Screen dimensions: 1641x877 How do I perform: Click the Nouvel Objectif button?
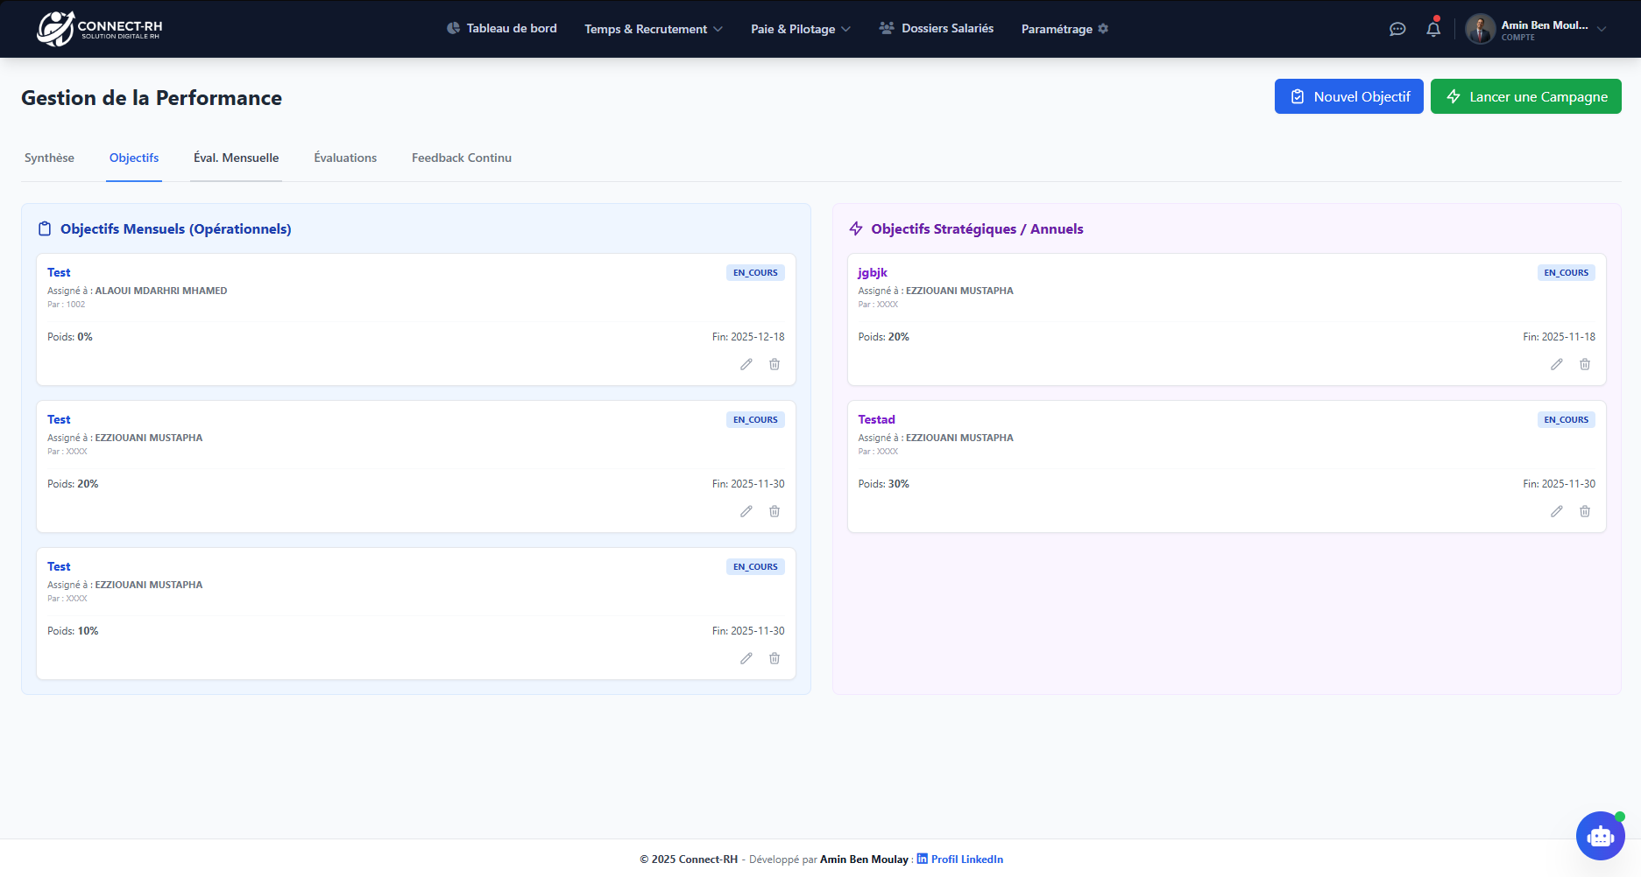click(x=1348, y=96)
